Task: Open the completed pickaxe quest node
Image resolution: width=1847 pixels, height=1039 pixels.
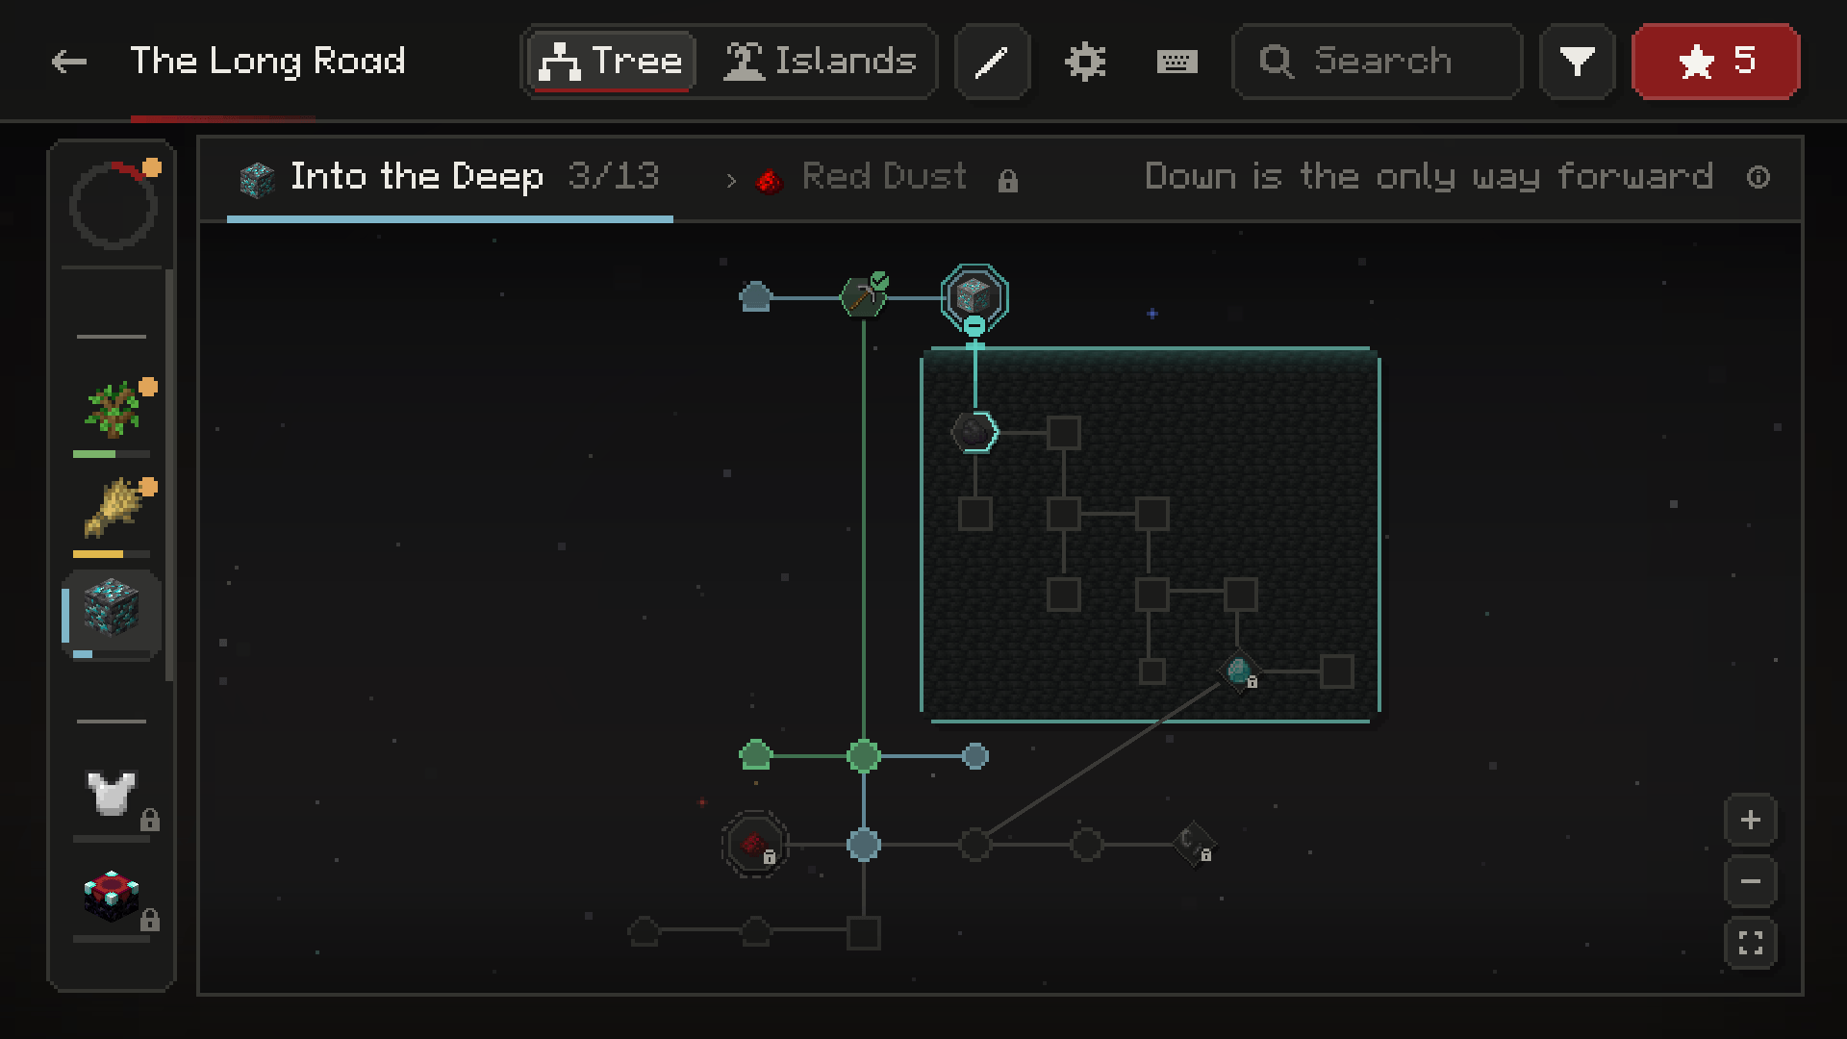Action: point(864,297)
